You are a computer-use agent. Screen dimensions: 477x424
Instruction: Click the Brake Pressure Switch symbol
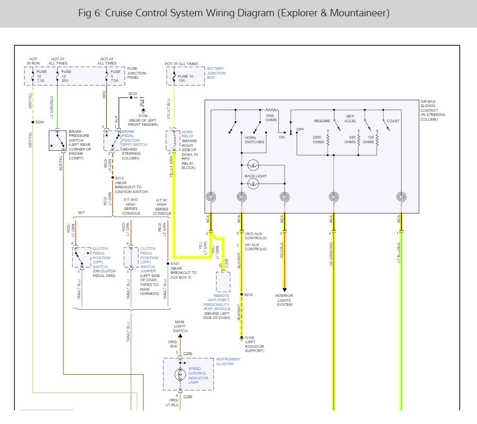click(57, 141)
